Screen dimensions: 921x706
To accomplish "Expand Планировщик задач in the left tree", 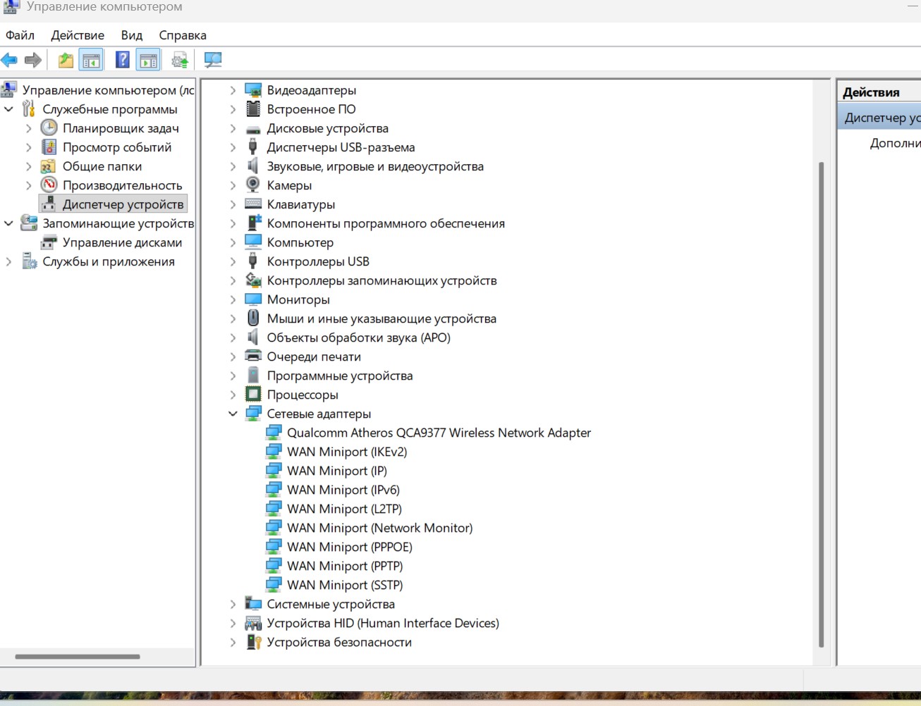I will pyautogui.click(x=29, y=128).
